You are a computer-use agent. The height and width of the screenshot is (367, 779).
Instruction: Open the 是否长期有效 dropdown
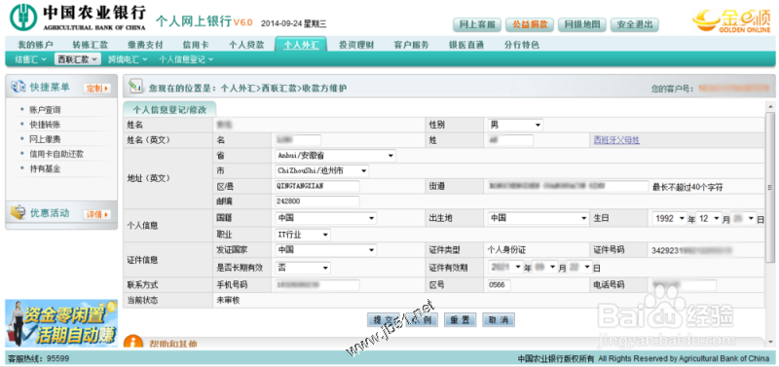click(x=303, y=268)
